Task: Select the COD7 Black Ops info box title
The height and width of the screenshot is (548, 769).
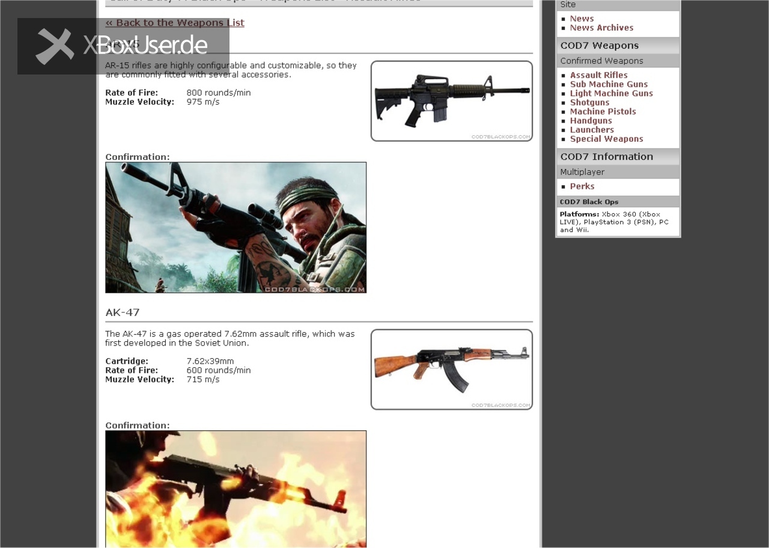Action: 589,202
